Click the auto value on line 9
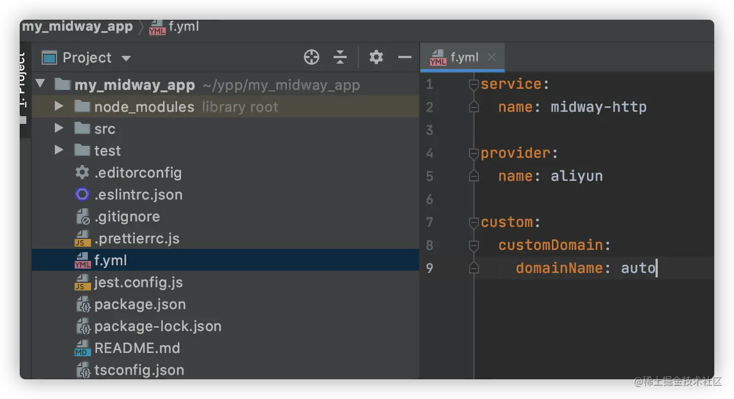 coord(638,268)
